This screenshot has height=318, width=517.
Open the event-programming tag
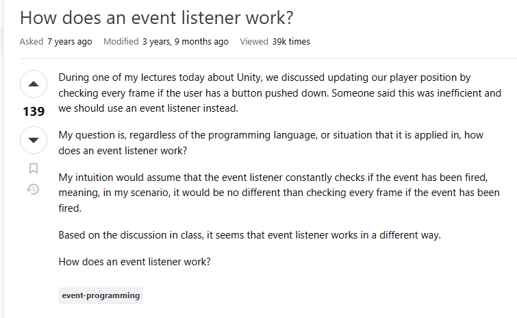pos(101,295)
